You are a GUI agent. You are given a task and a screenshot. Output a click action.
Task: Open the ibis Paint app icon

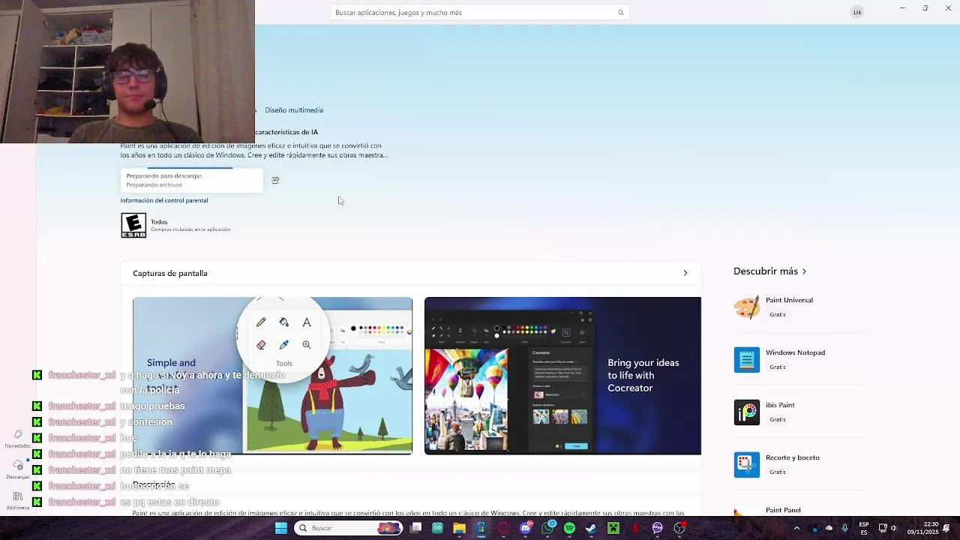click(746, 412)
